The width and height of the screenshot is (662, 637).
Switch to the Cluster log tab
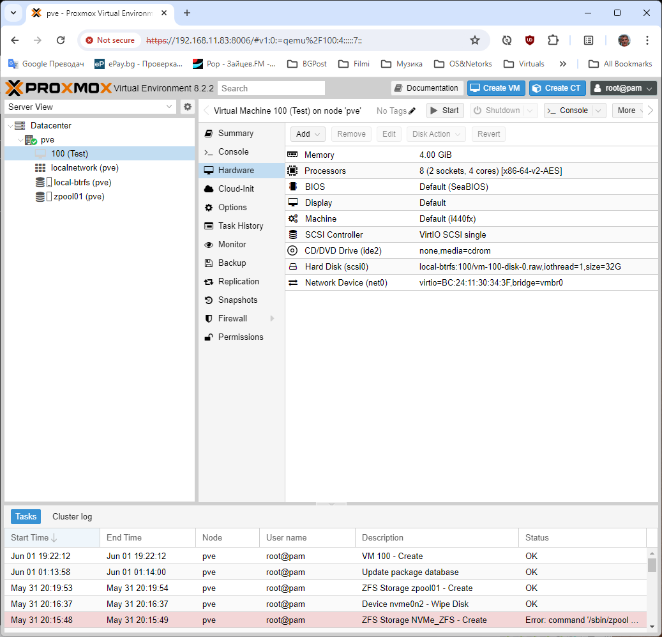pos(72,517)
